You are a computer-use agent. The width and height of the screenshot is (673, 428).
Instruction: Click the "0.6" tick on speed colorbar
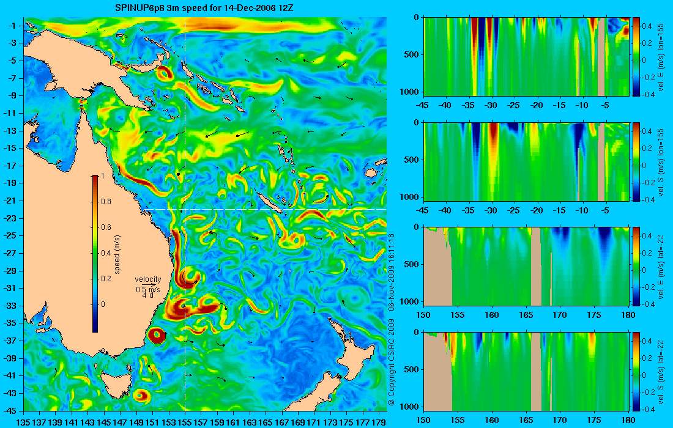click(x=106, y=227)
